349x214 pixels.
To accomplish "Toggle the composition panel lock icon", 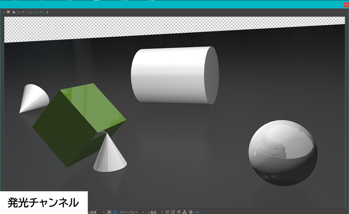I will pyautogui.click(x=14, y=12).
